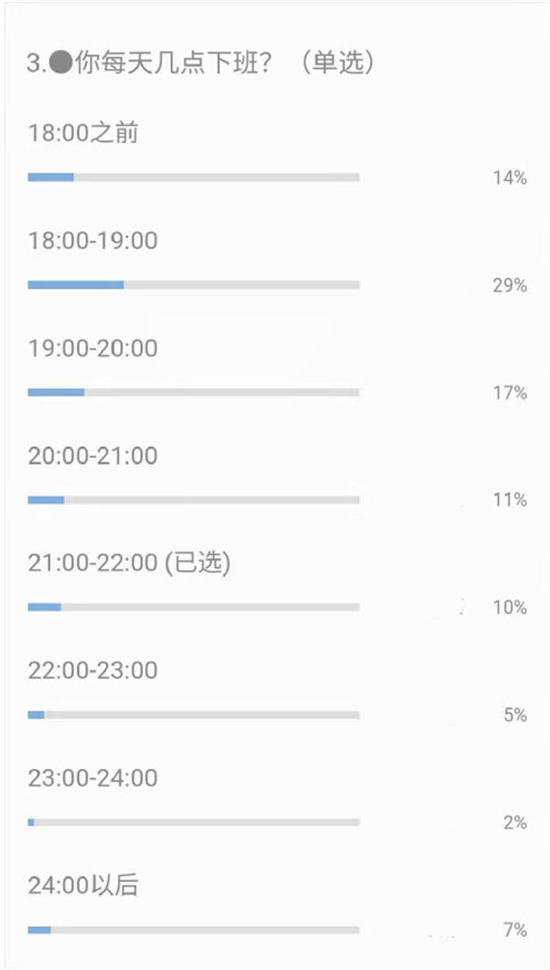550x970 pixels.
Task: Click the 2% result percentage
Action: (x=515, y=823)
